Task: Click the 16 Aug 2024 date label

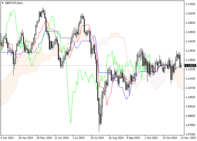Action: tap(116, 138)
